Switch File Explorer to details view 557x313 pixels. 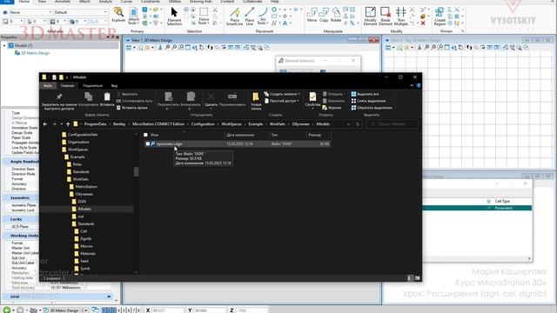coord(409,278)
